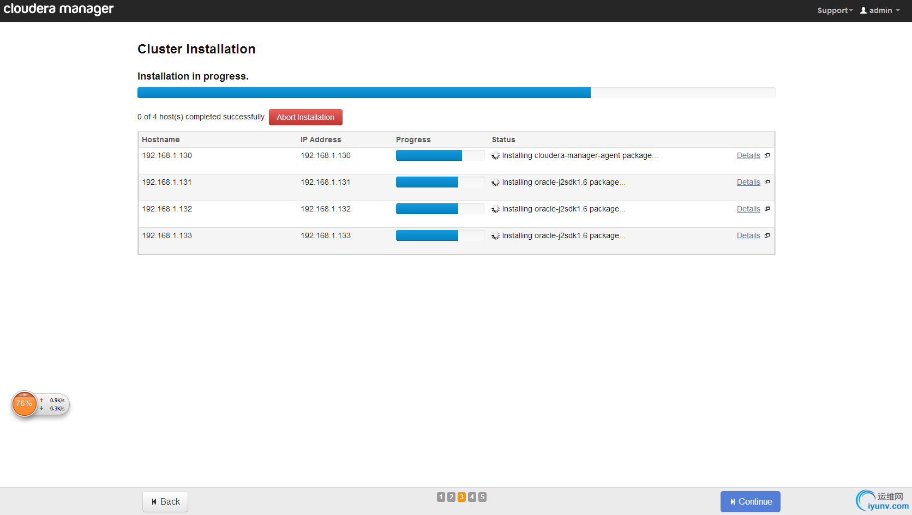Image resolution: width=912 pixels, height=515 pixels.
Task: Select hostname cell 192.168.1.130
Action: [167, 155]
